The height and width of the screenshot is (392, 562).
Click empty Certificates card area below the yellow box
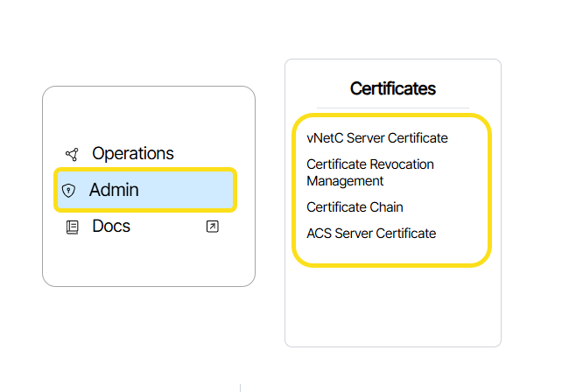392,306
